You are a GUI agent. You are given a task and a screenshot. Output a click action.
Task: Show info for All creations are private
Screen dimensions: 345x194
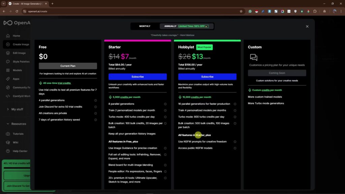[95, 113]
